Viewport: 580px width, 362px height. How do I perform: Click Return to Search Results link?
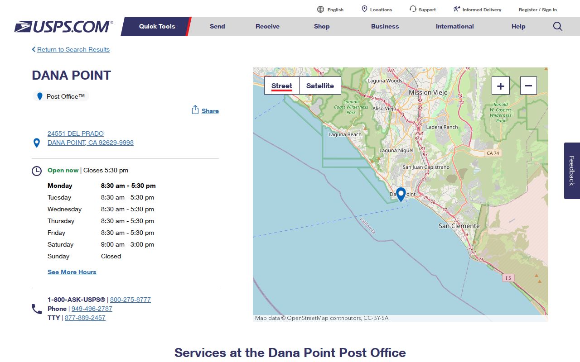pyautogui.click(x=73, y=49)
